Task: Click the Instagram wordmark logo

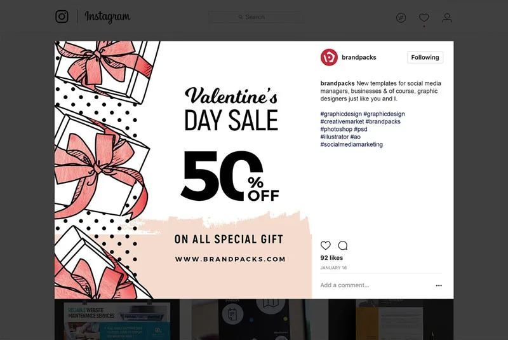Action: coord(107,17)
